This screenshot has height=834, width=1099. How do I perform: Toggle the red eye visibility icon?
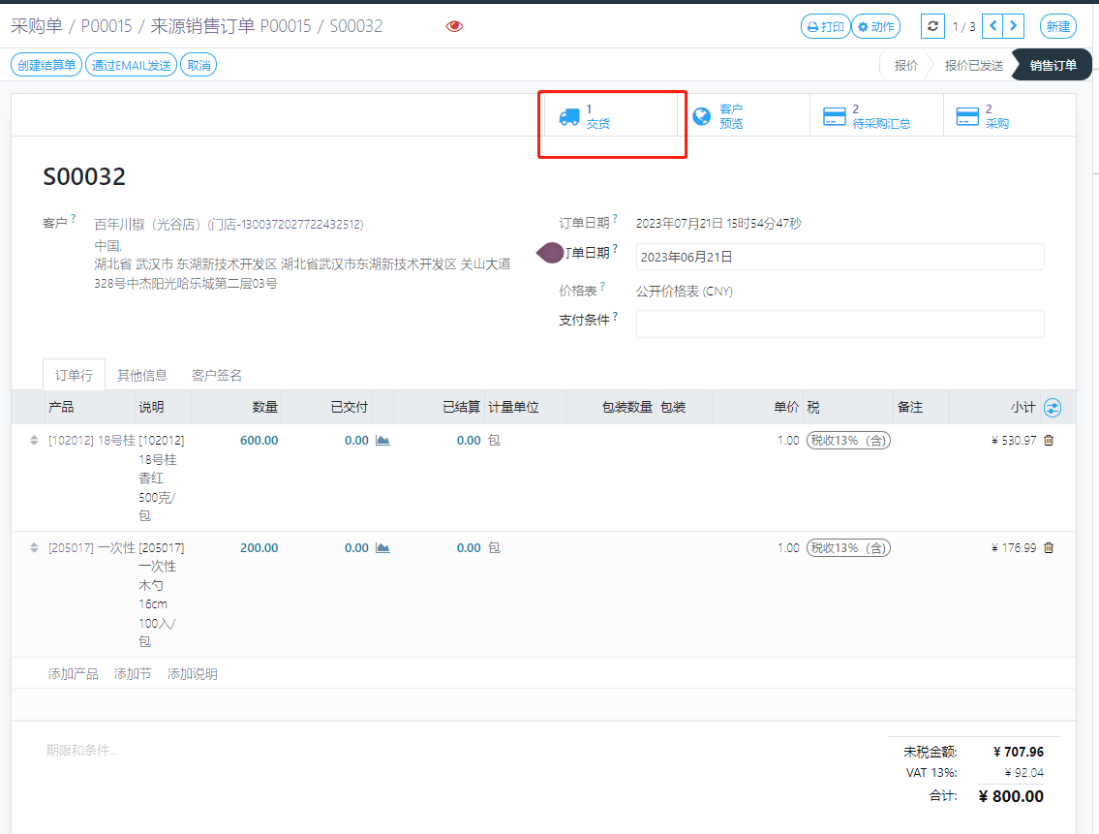[x=454, y=26]
